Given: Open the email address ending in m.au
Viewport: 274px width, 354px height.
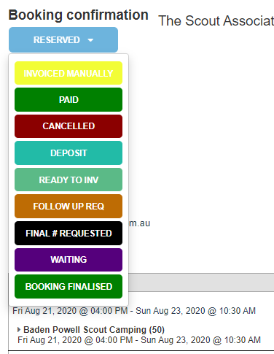Looking at the screenshot, I should coord(139,223).
